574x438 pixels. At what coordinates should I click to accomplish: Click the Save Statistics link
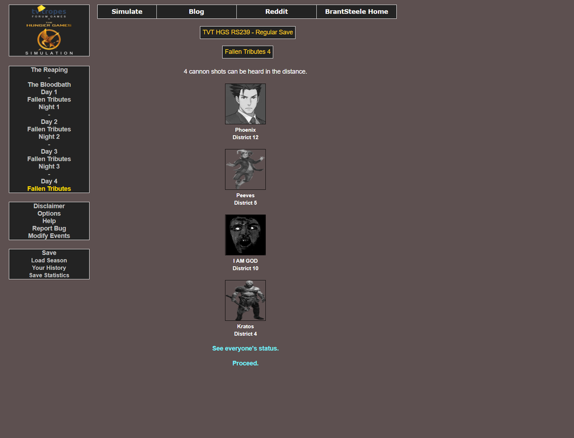point(49,275)
